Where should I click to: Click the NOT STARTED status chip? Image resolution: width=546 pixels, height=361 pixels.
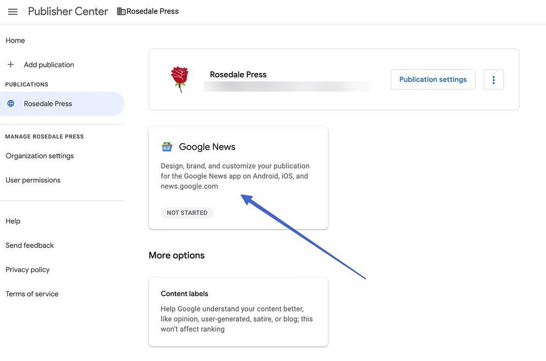[187, 212]
